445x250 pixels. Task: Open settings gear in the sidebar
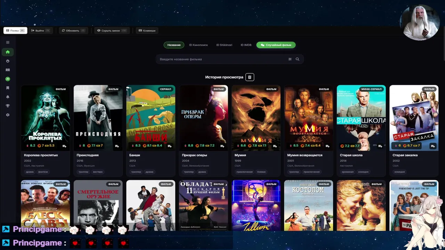click(8, 115)
